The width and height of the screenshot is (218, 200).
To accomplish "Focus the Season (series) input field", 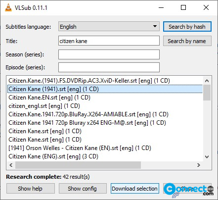I will (x=109, y=54).
